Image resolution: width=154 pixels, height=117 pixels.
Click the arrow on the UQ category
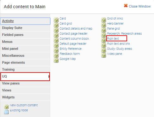point(49,76)
